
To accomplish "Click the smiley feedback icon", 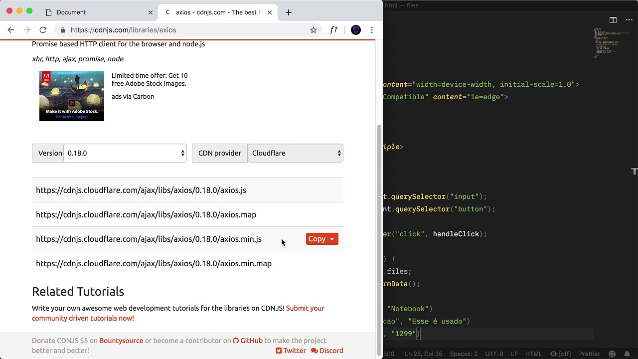I will pyautogui.click(x=612, y=354).
